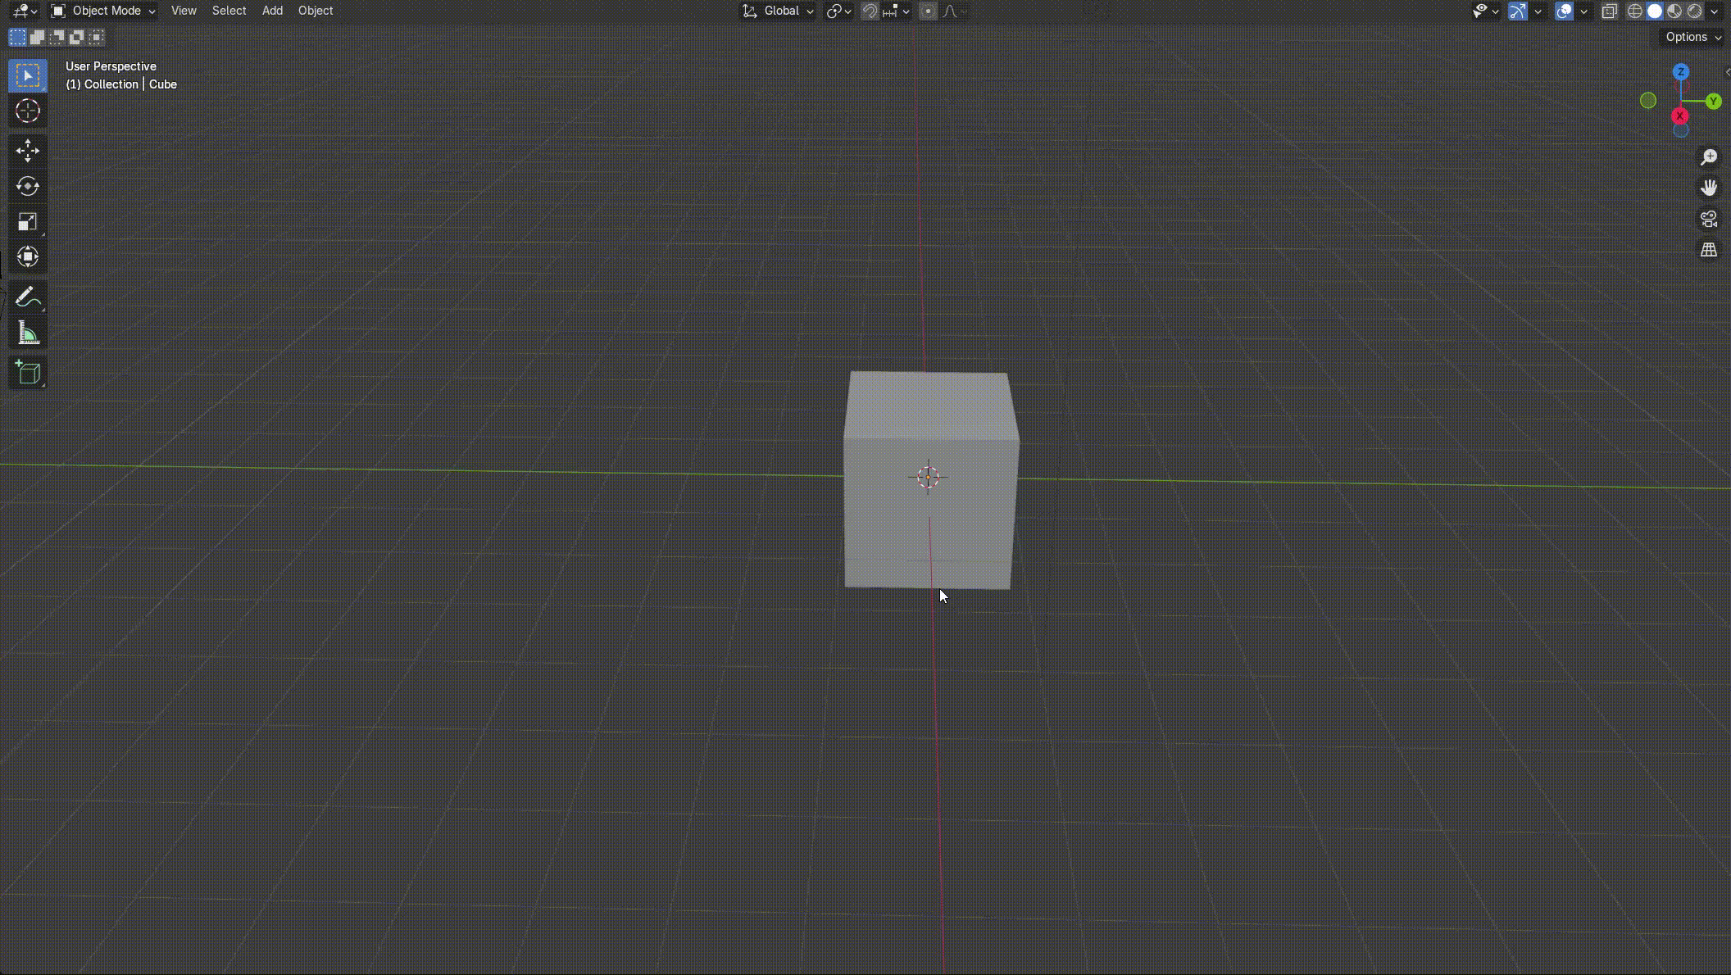This screenshot has height=975, width=1731.
Task: Select the Transform tool
Action: pos(28,257)
